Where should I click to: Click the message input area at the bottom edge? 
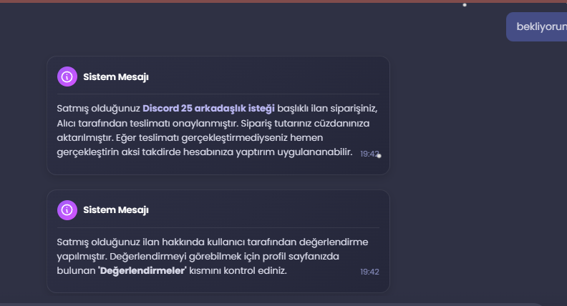pos(271,305)
